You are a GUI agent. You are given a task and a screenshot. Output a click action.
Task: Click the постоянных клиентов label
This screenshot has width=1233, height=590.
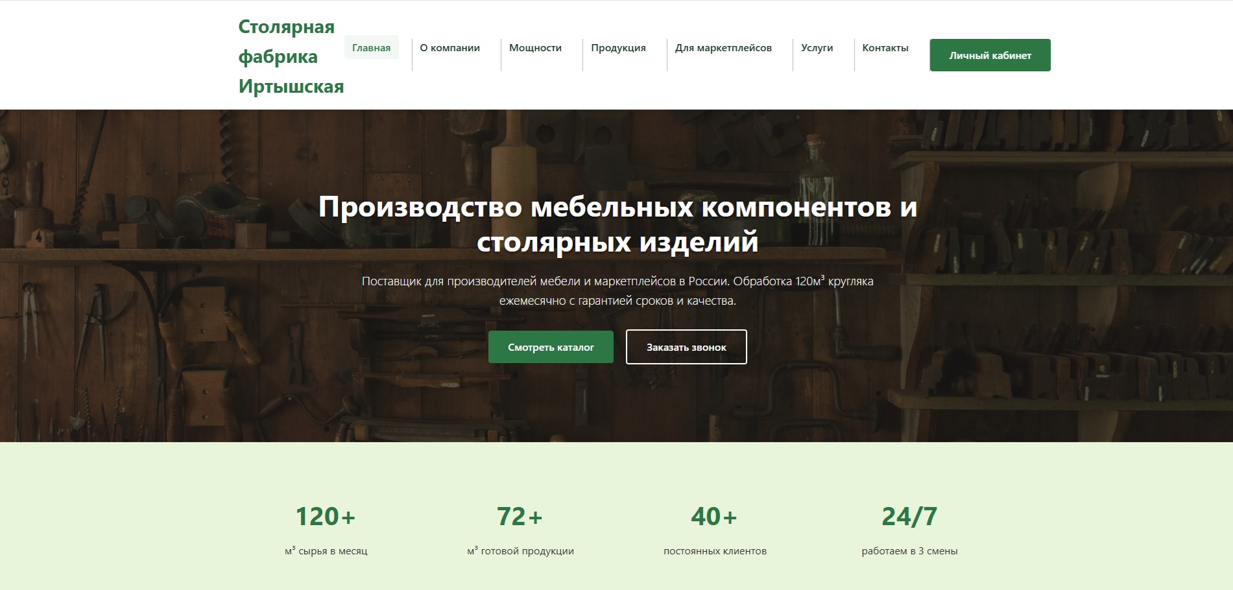715,550
